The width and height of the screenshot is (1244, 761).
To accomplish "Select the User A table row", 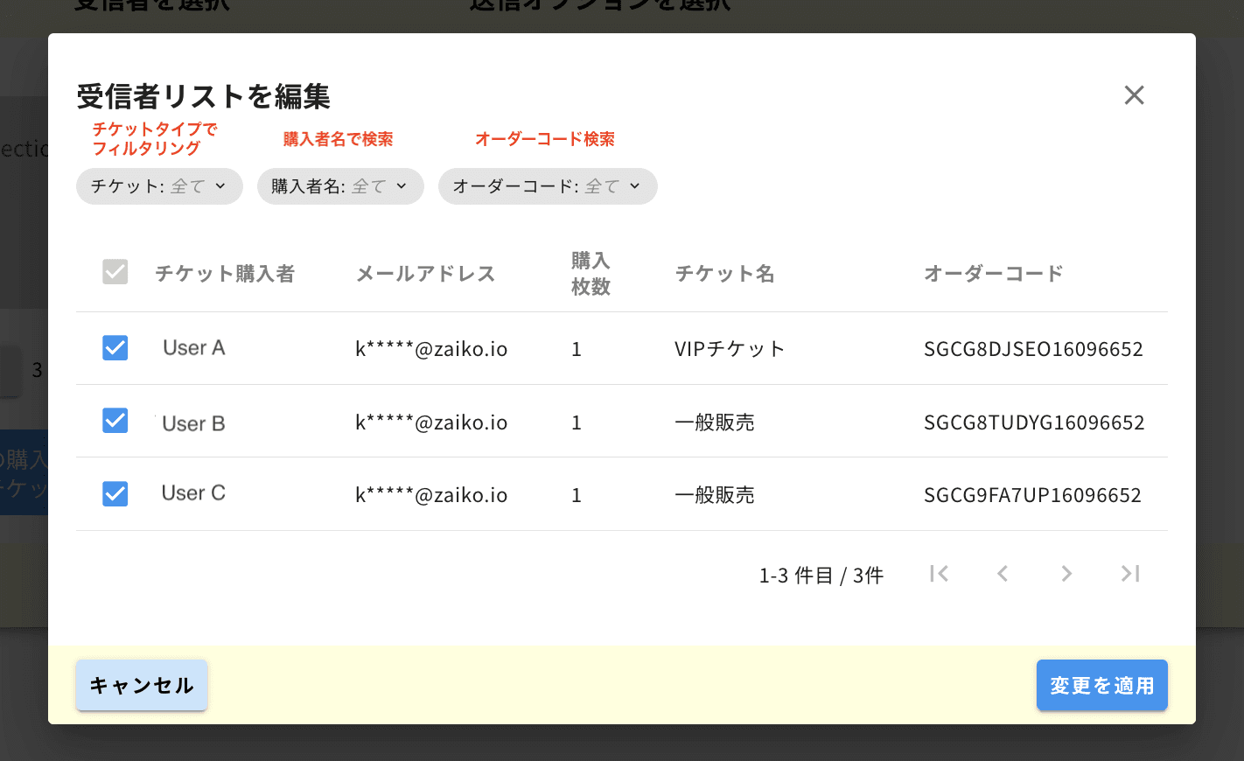I will tap(194, 347).
